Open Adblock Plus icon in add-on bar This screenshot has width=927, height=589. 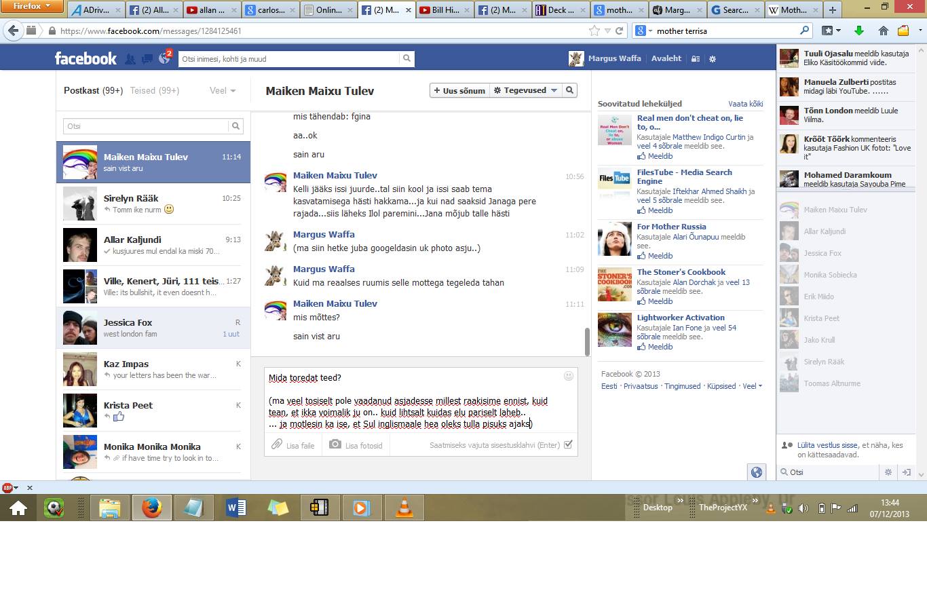coord(7,487)
